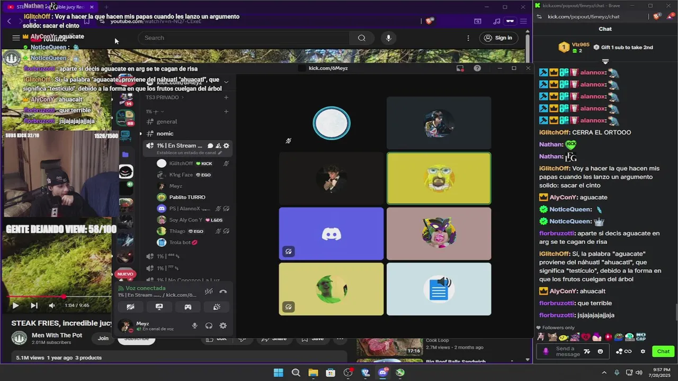
Task: Skip to next YouTube video
Action: coord(34,305)
